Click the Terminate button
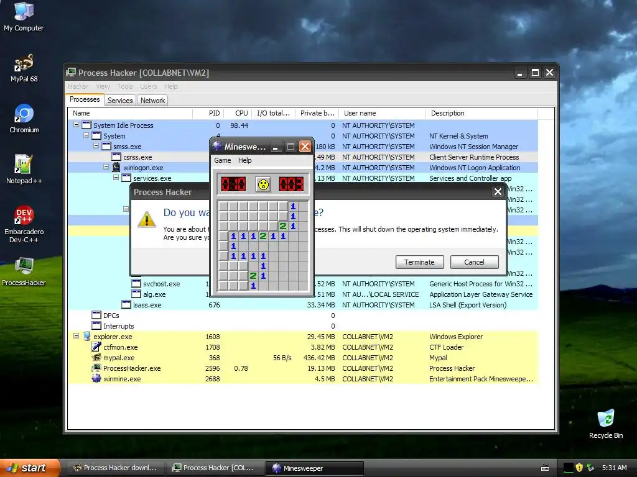The width and height of the screenshot is (637, 477). (x=420, y=262)
